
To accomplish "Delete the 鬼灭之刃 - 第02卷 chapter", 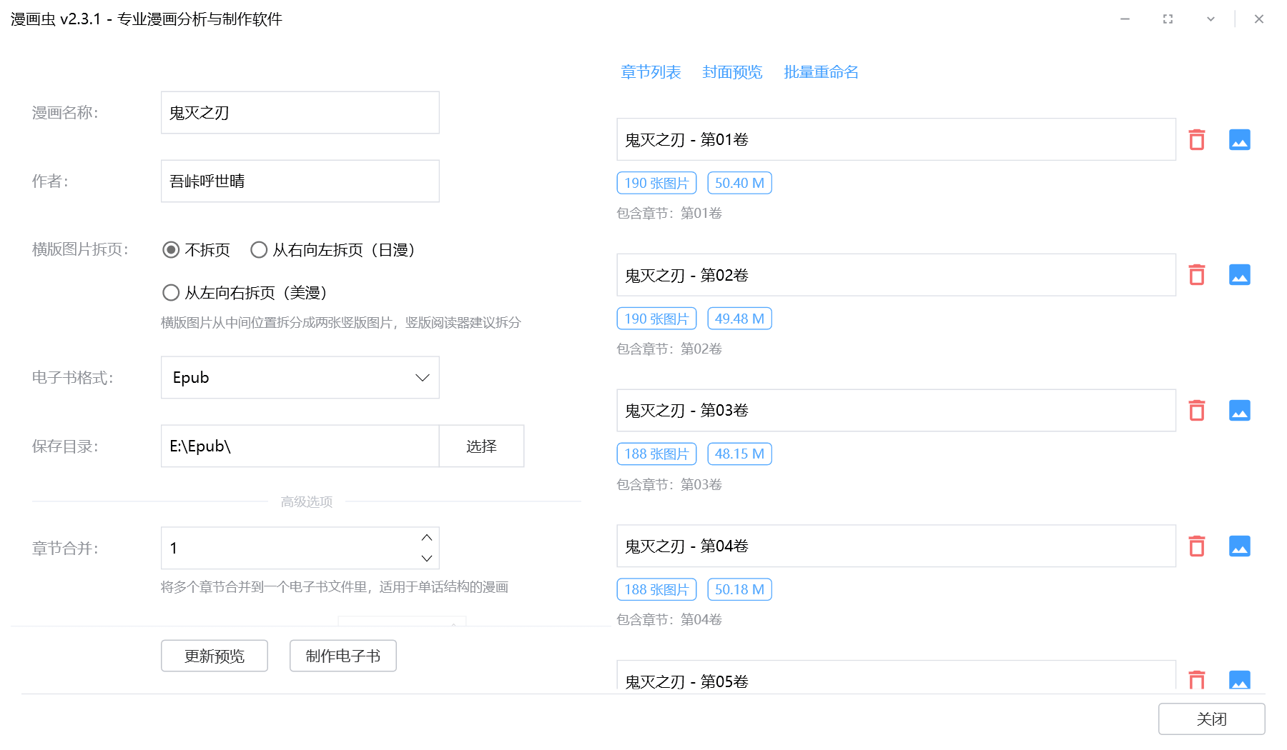I will (1196, 275).
